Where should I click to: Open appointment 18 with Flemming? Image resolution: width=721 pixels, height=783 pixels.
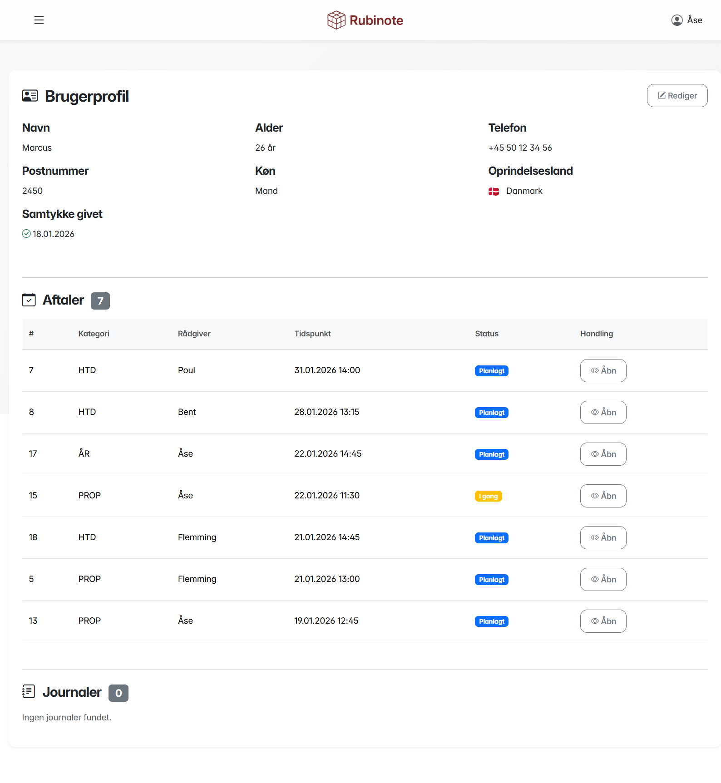603,537
